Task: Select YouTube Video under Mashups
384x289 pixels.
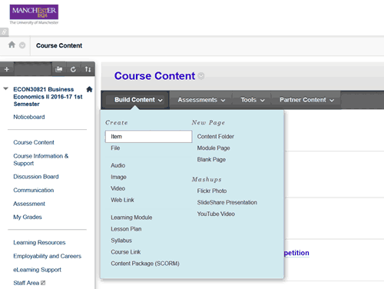Action: tap(216, 214)
